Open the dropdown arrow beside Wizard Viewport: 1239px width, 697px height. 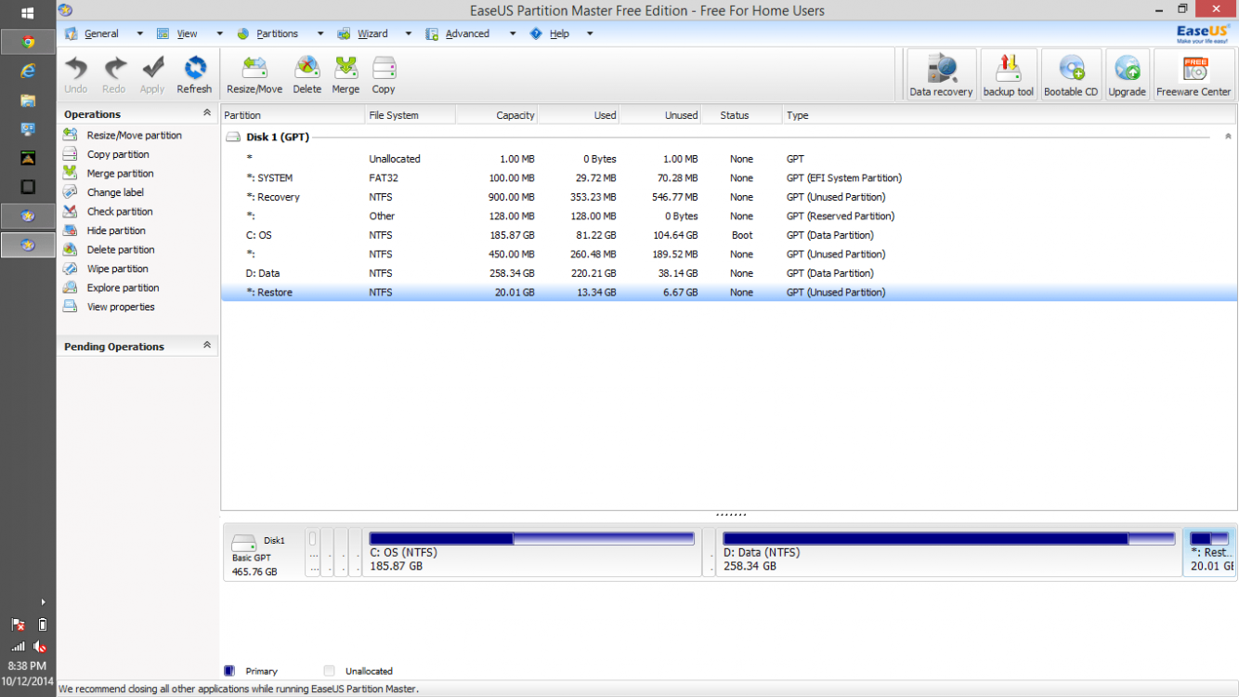point(408,33)
